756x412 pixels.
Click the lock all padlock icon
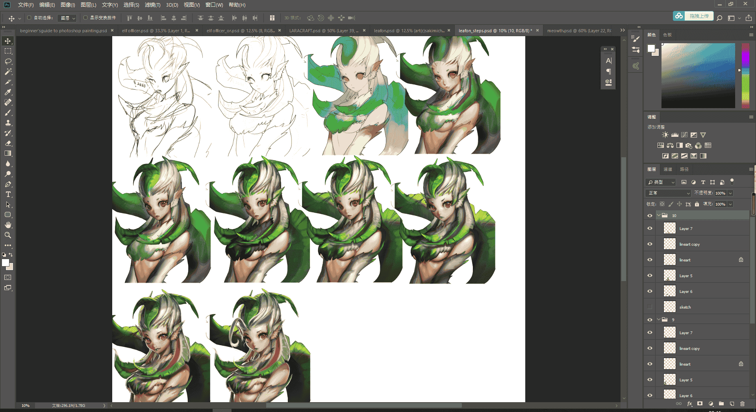(697, 204)
